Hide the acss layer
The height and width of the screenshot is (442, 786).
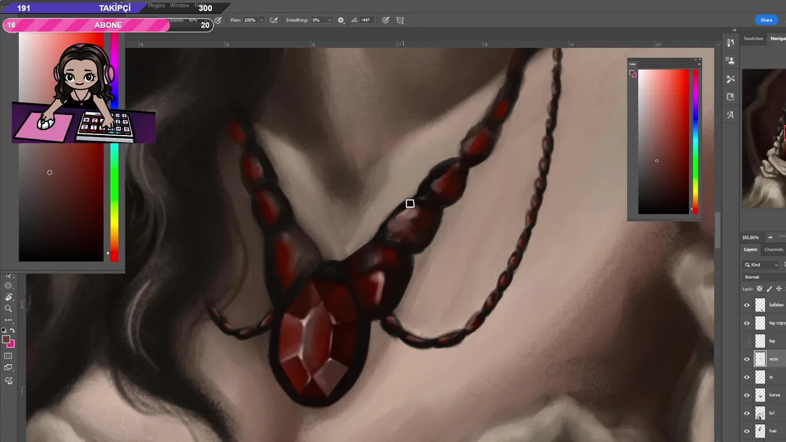point(747,359)
